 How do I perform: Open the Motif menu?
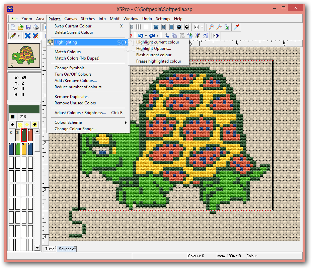114,19
